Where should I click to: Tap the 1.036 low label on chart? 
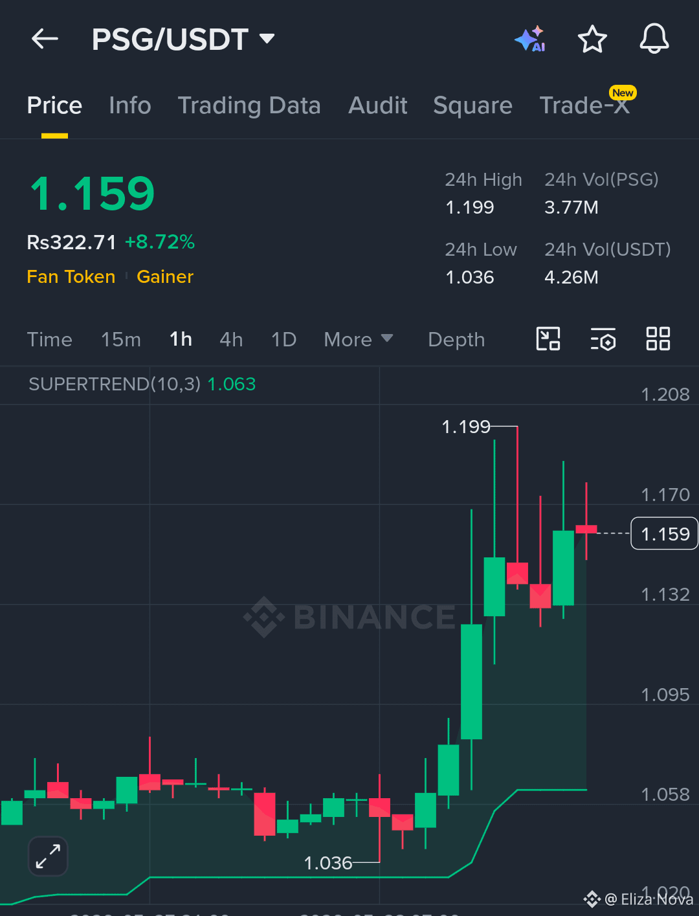tap(328, 863)
